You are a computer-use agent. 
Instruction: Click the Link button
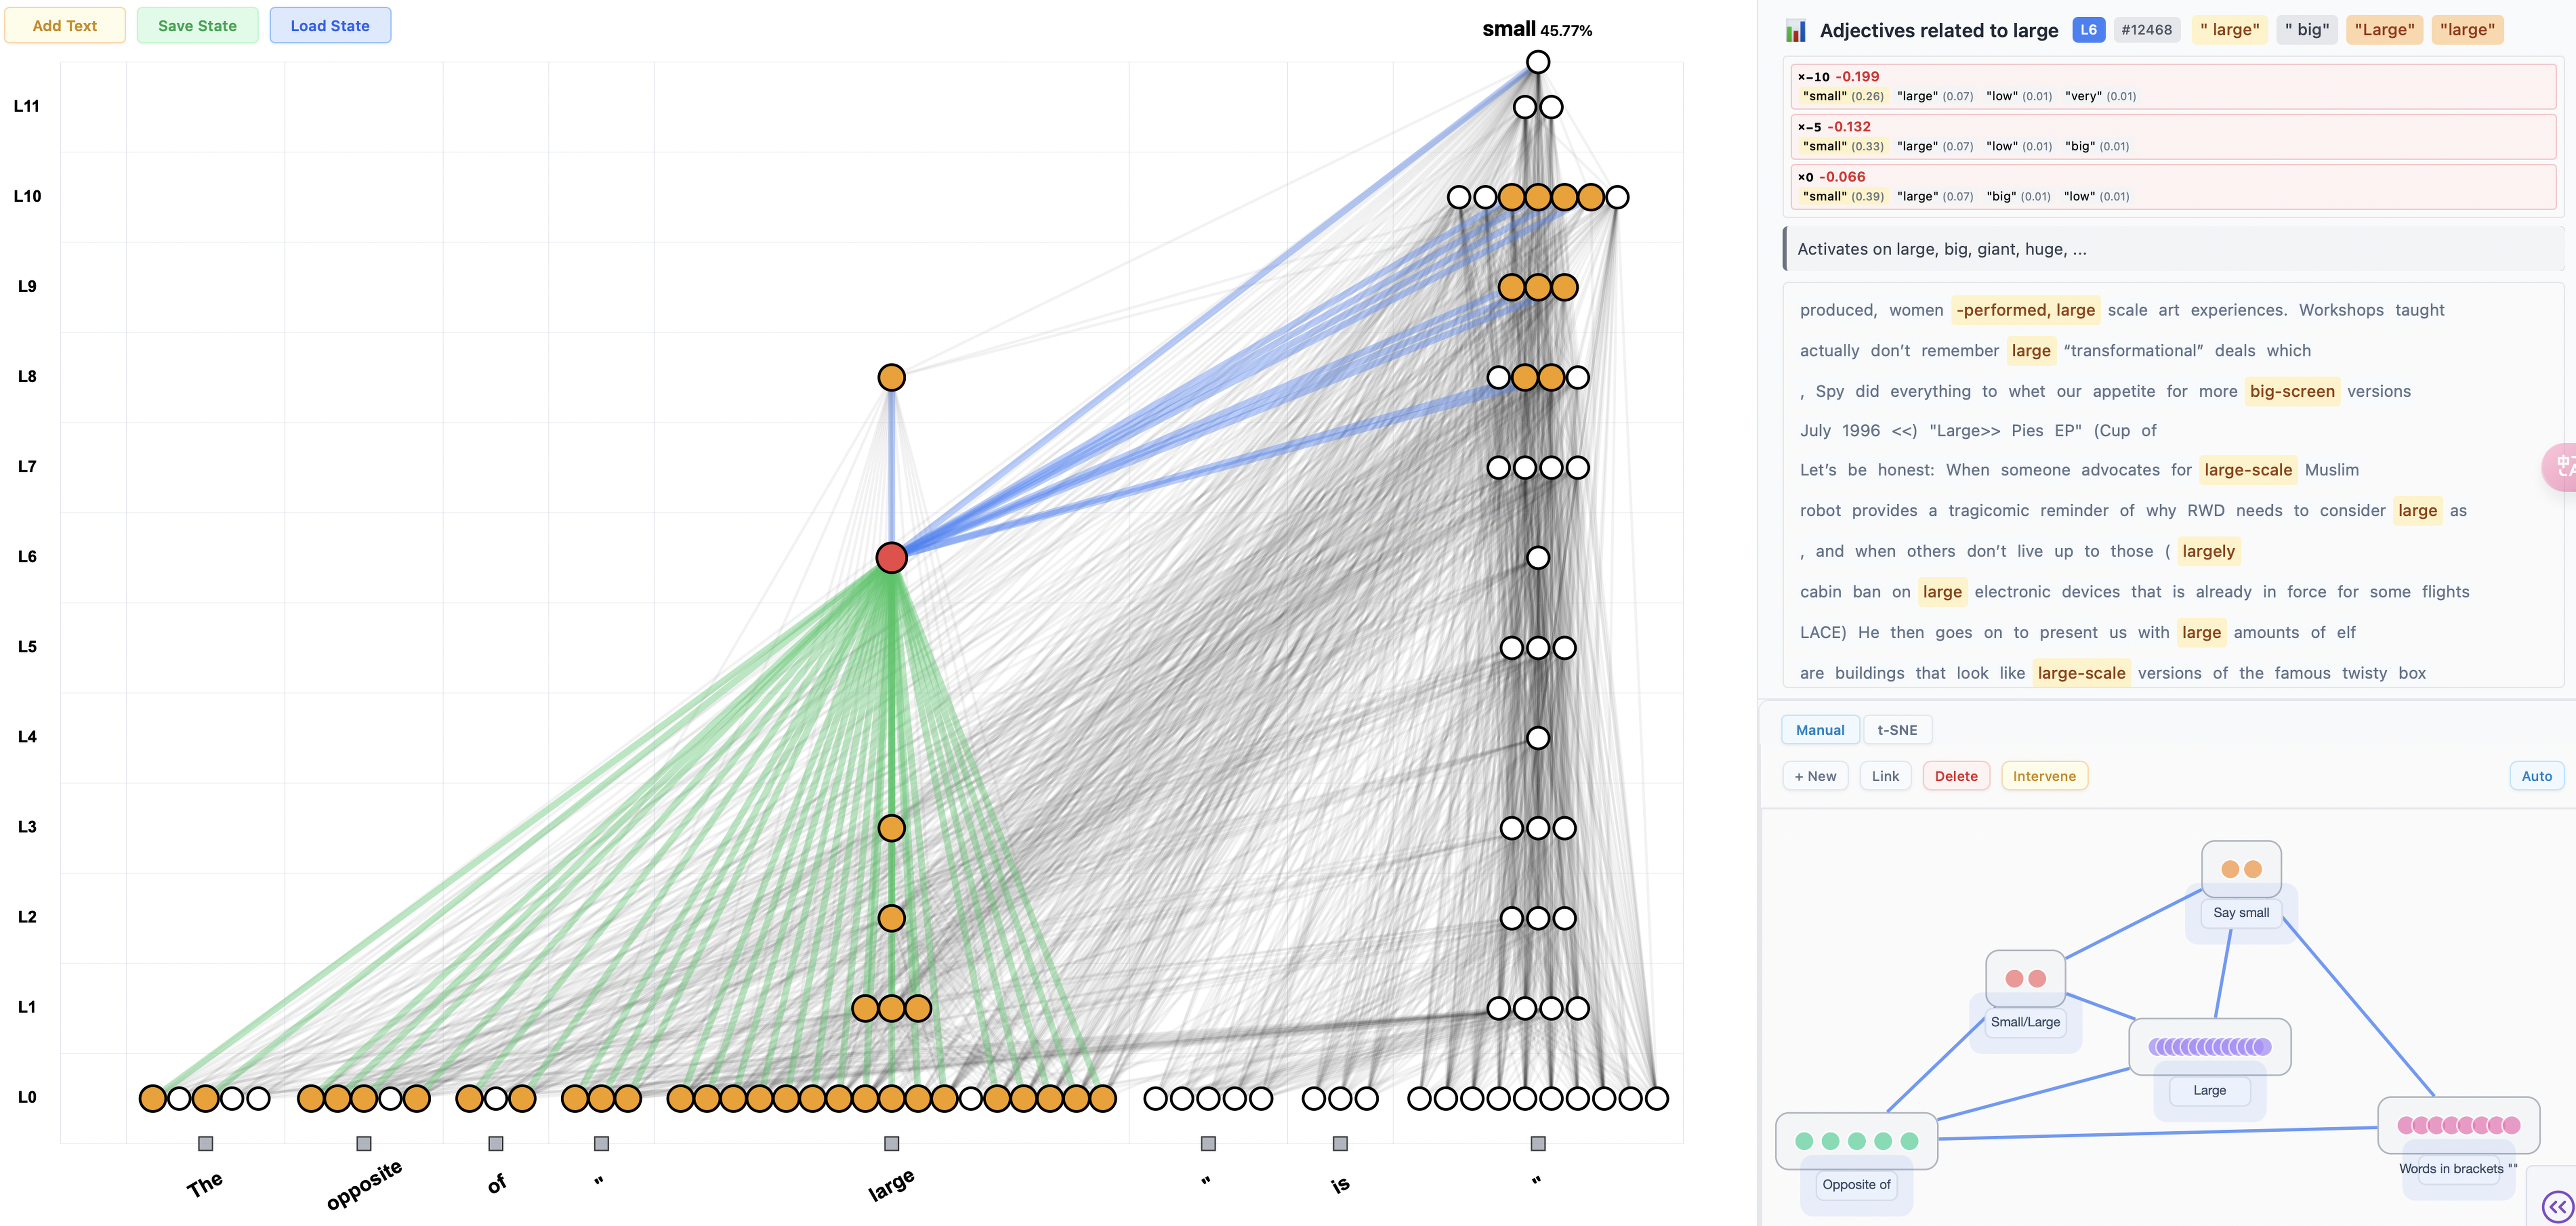[1885, 776]
